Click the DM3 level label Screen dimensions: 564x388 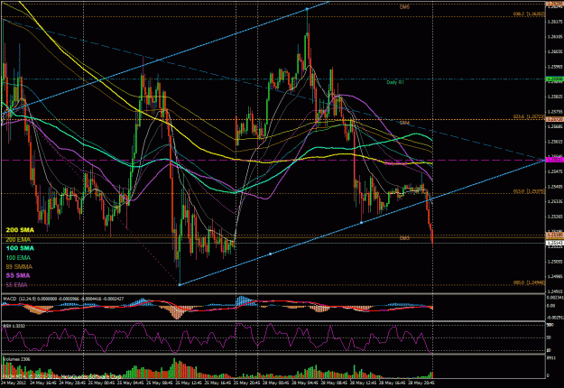coord(404,238)
